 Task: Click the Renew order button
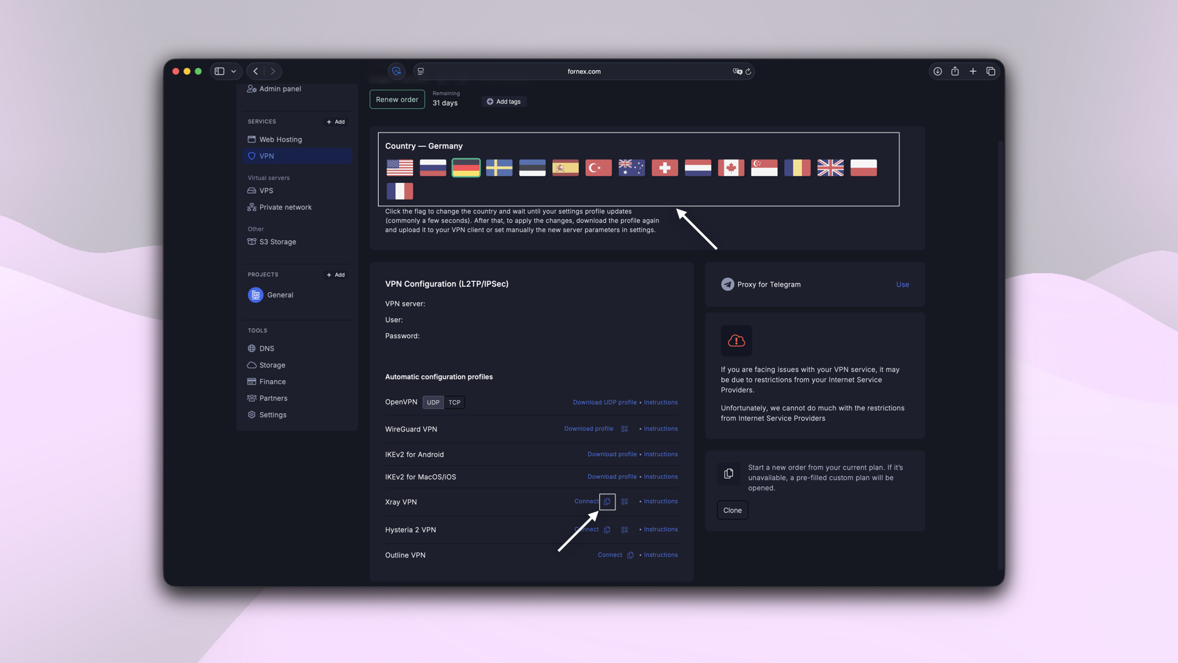click(x=397, y=99)
